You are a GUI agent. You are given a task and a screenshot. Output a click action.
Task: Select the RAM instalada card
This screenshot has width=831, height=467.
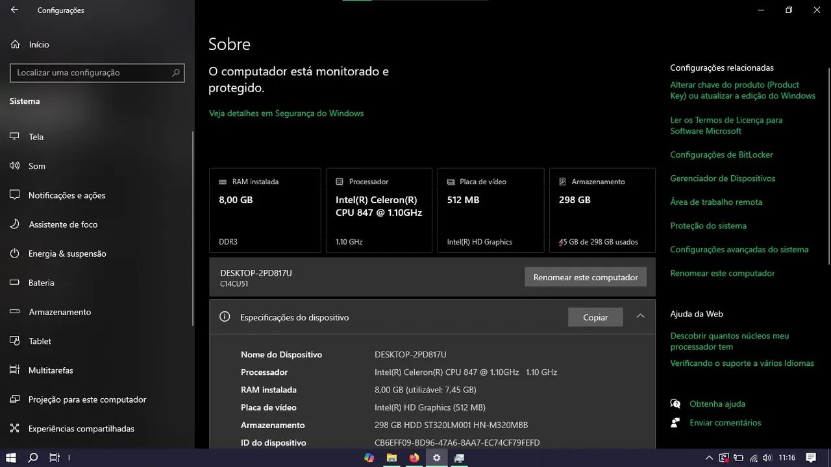(x=265, y=210)
